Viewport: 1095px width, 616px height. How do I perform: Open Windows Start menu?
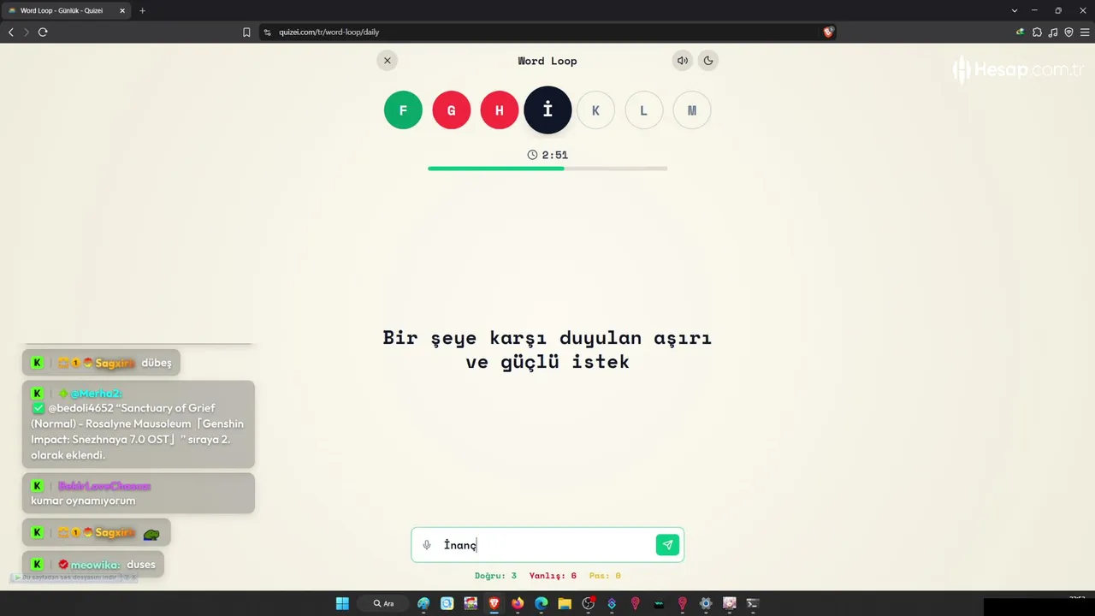coord(342,603)
